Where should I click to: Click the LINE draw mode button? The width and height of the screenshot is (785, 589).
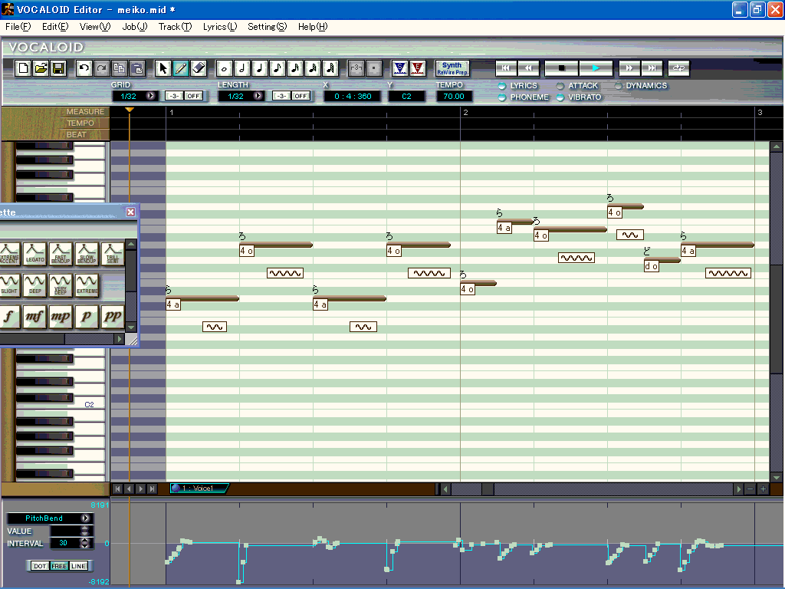pos(79,566)
